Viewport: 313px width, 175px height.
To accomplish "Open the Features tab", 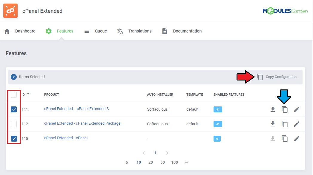I will pos(65,31).
